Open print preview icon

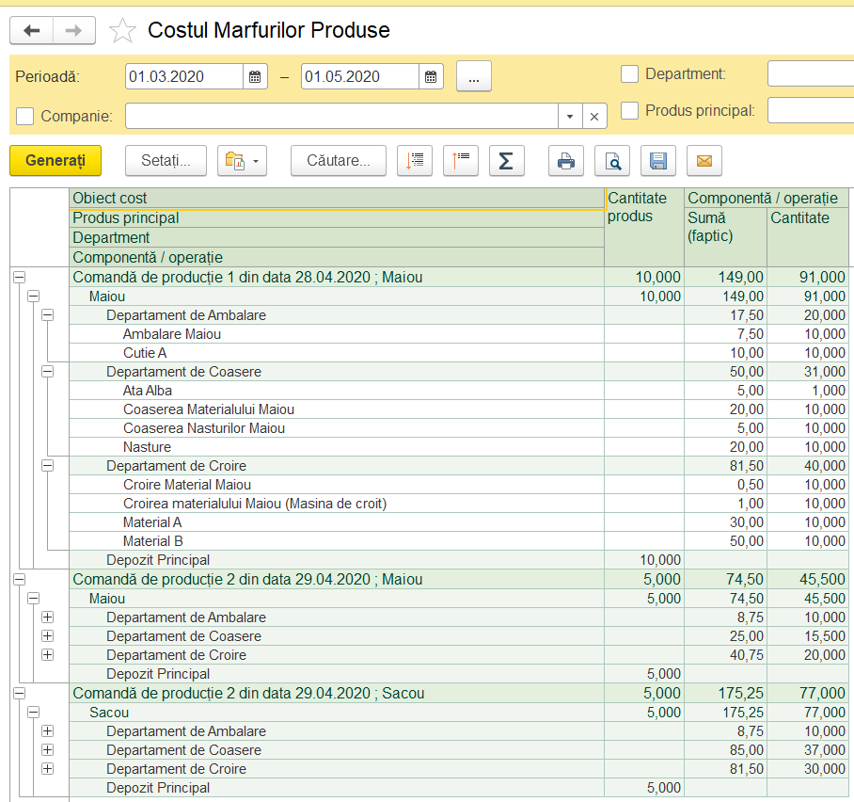point(612,161)
